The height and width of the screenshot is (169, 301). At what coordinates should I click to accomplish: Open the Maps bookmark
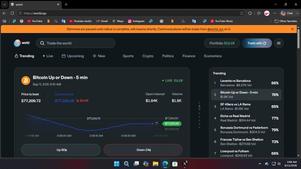click(118, 21)
